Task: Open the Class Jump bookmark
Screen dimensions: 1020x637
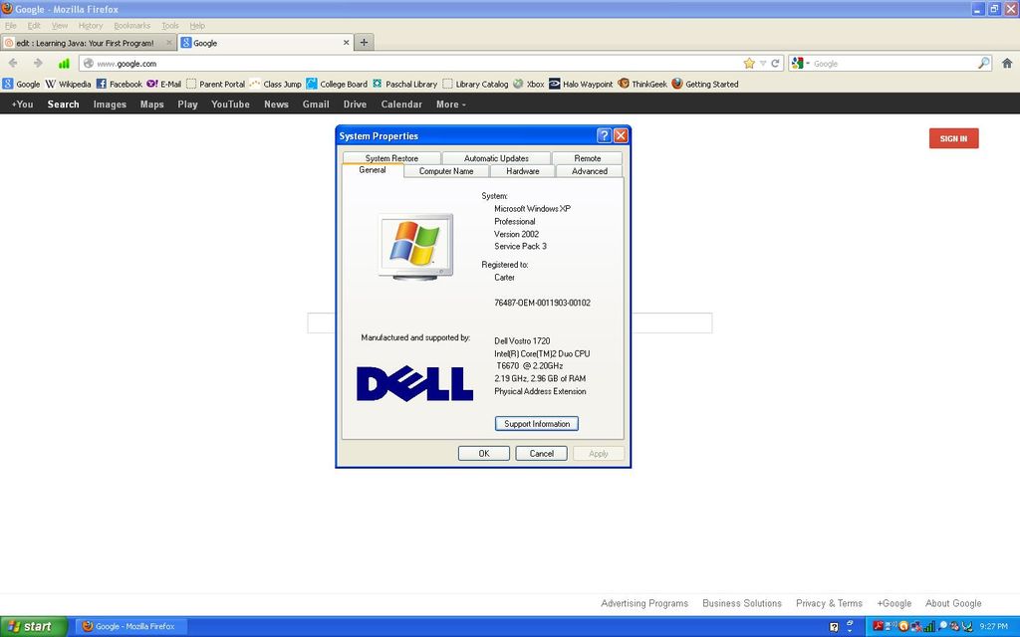Action: (x=276, y=84)
